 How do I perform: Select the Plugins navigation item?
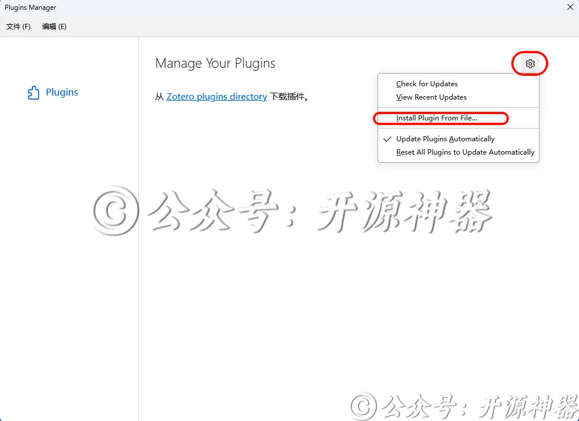pyautogui.click(x=61, y=92)
